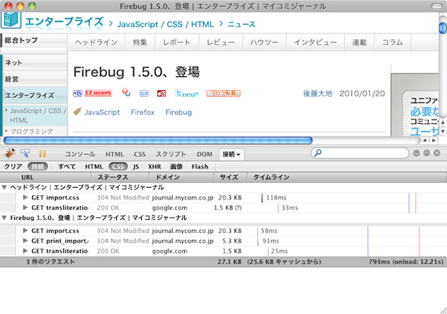This screenshot has height=314, width=447.
Task: Toggle the CSS net filter
Action: pos(118,166)
